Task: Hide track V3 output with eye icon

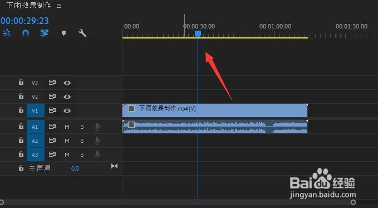Action: pyautogui.click(x=67, y=83)
